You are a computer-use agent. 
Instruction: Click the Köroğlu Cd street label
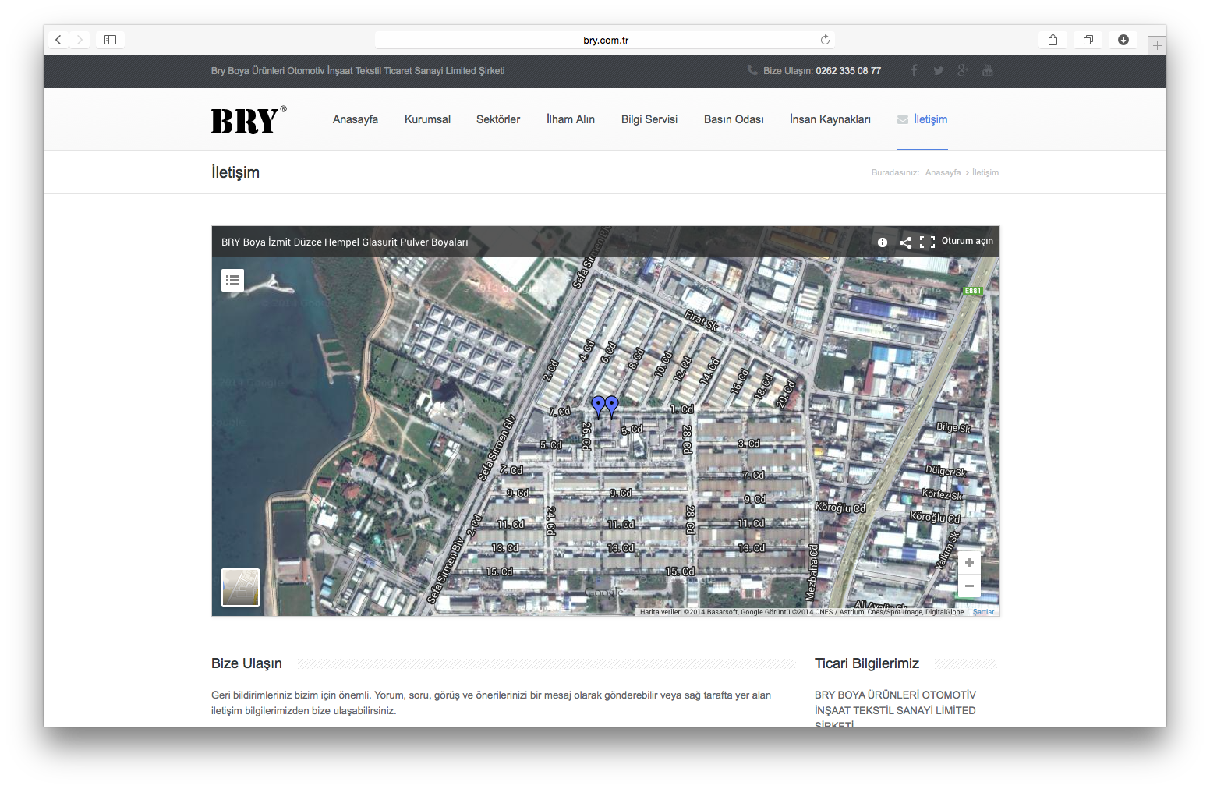click(x=840, y=508)
